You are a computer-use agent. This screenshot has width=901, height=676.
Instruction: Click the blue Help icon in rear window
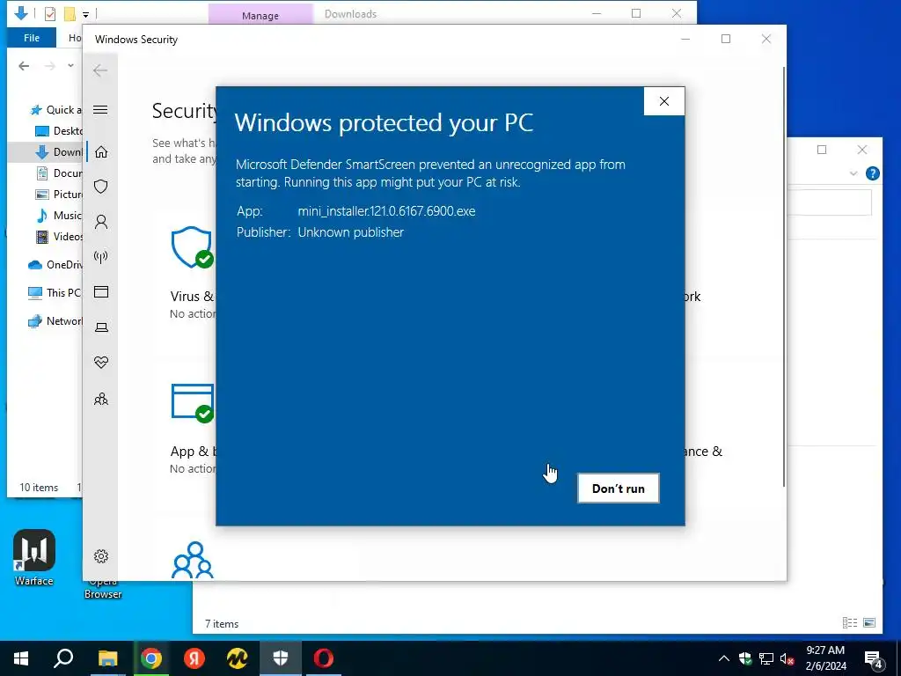coord(872,173)
